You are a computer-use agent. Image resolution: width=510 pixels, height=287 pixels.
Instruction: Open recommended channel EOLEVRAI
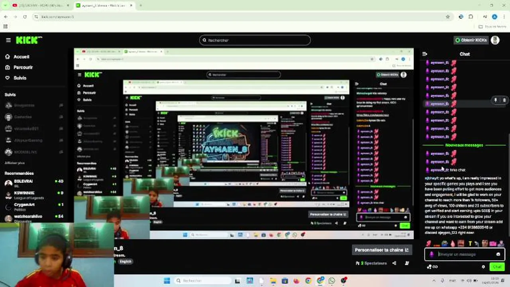(x=34, y=183)
